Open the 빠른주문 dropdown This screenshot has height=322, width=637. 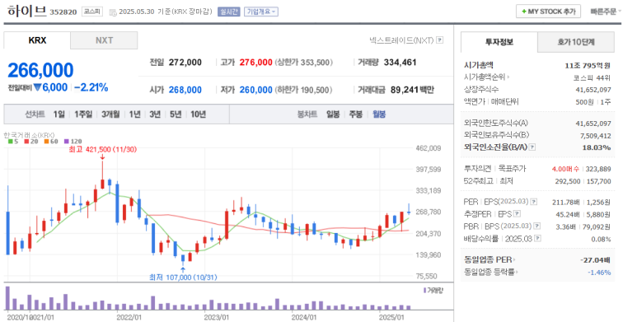coord(606,12)
